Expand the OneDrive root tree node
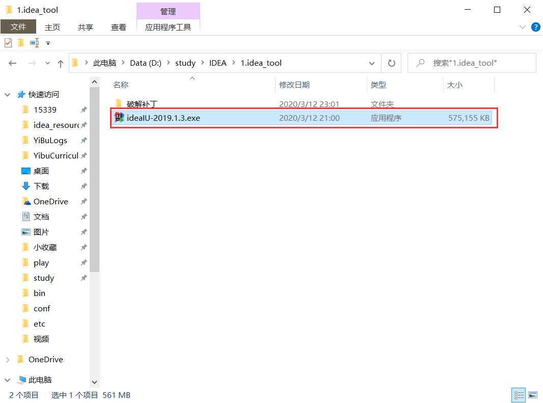 [8, 360]
